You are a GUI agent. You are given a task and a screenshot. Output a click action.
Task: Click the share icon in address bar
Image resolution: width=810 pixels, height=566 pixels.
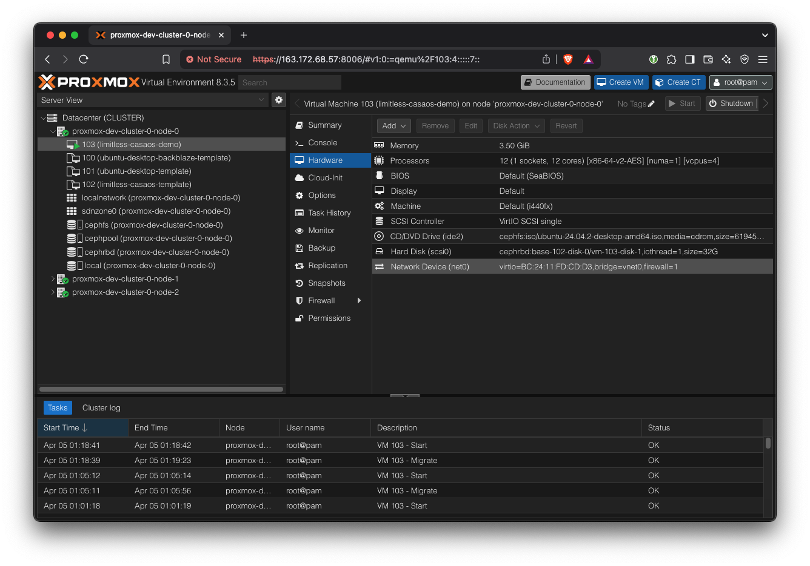[x=546, y=59]
